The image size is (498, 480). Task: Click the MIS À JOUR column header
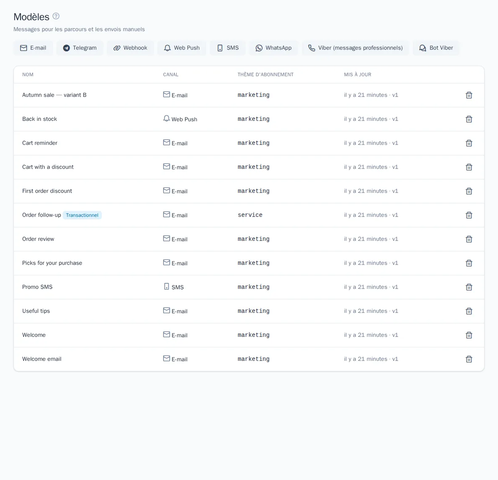[x=358, y=75]
